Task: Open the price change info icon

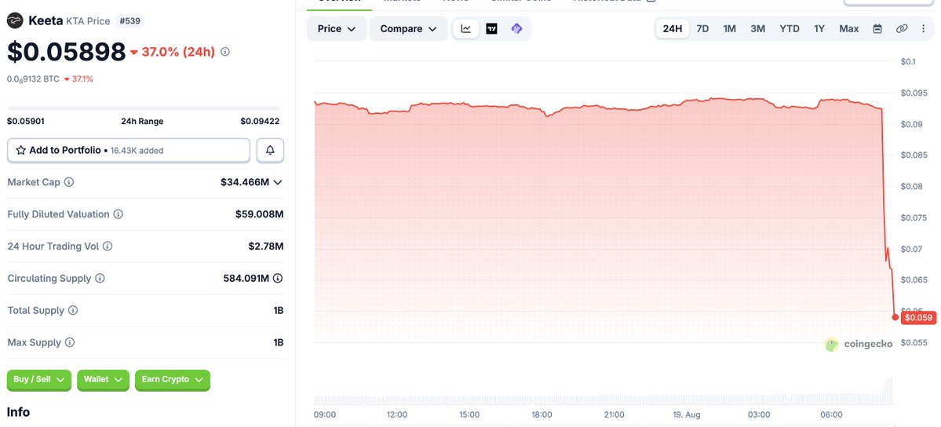Action: [225, 53]
